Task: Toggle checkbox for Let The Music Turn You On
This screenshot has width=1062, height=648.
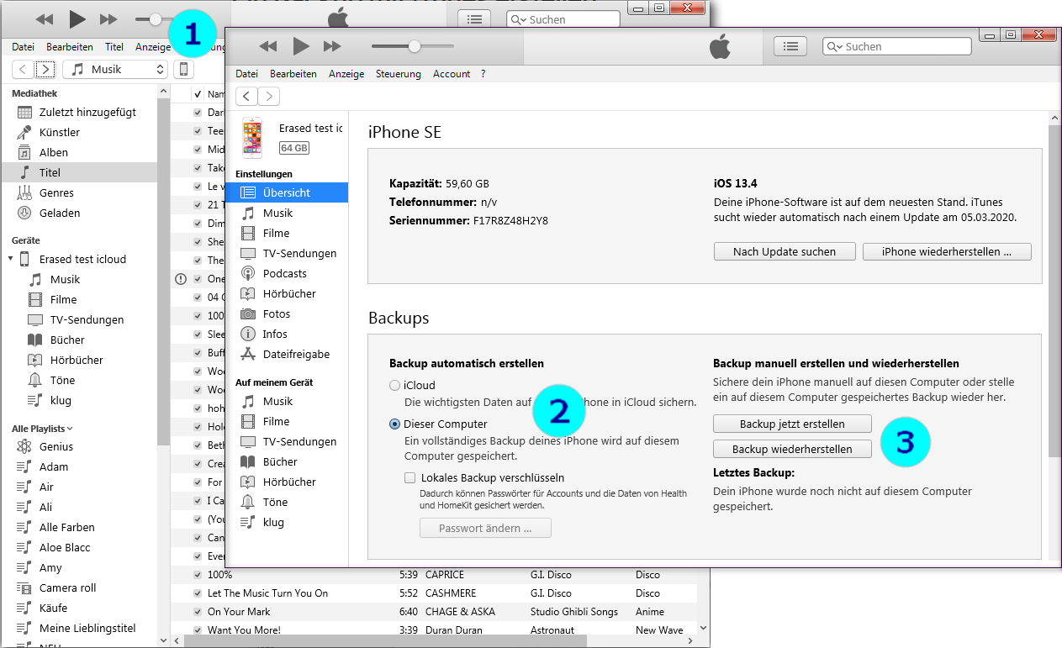Action: [198, 593]
